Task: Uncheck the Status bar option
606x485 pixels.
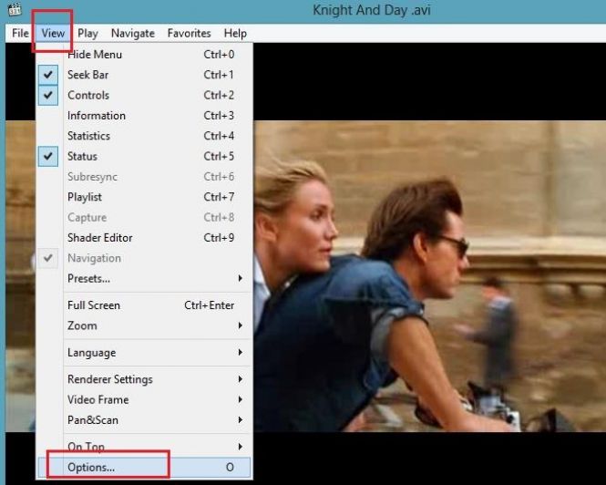Action: [144, 156]
